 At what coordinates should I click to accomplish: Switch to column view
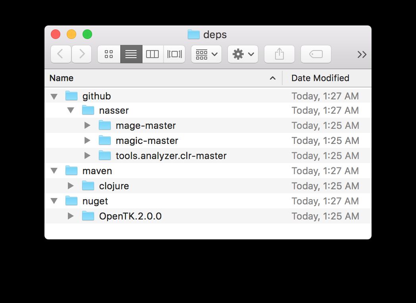point(152,54)
